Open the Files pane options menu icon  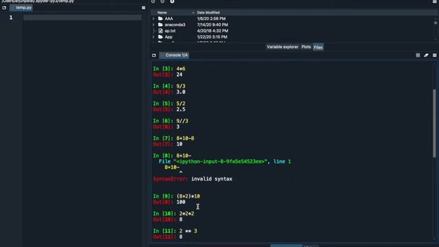(x=434, y=1)
